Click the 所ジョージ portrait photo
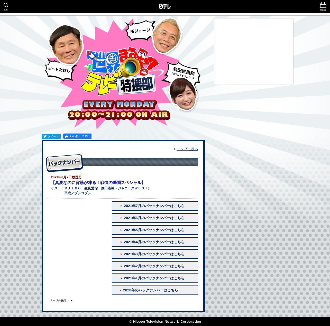This screenshot has width=330, height=326. tap(167, 36)
